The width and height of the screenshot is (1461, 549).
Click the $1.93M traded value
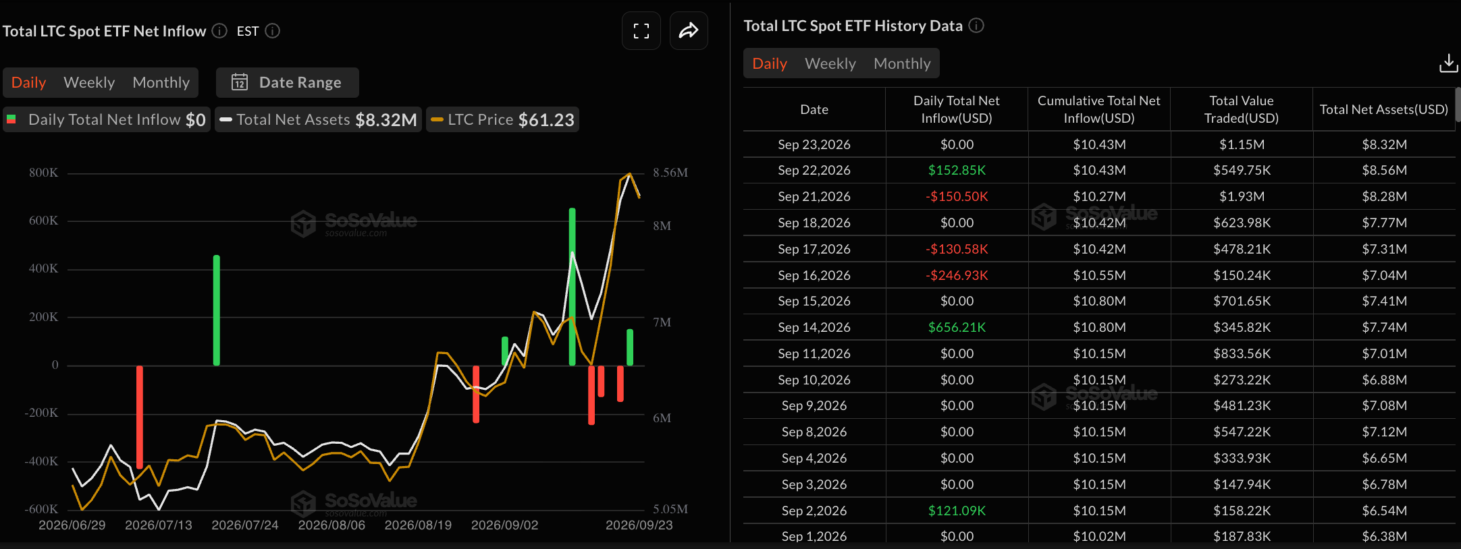(1242, 196)
